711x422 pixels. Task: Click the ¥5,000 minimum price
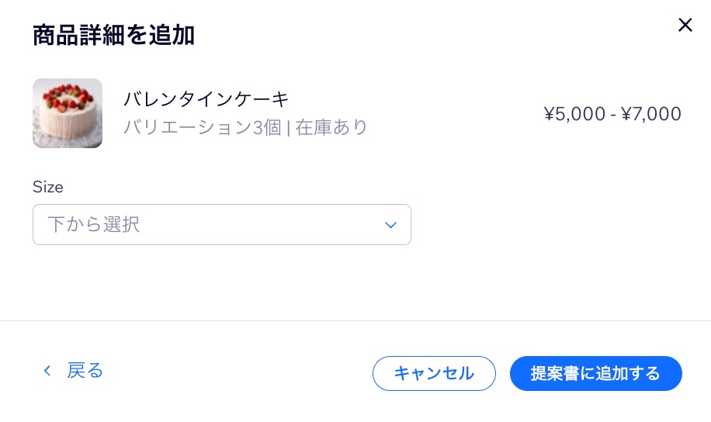[x=574, y=114]
